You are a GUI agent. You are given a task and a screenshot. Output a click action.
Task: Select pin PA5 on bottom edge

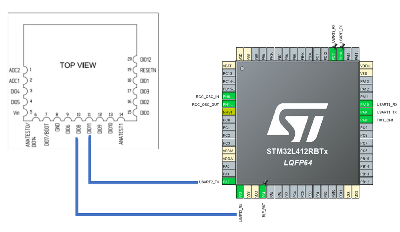pyautogui.click(x=271, y=192)
